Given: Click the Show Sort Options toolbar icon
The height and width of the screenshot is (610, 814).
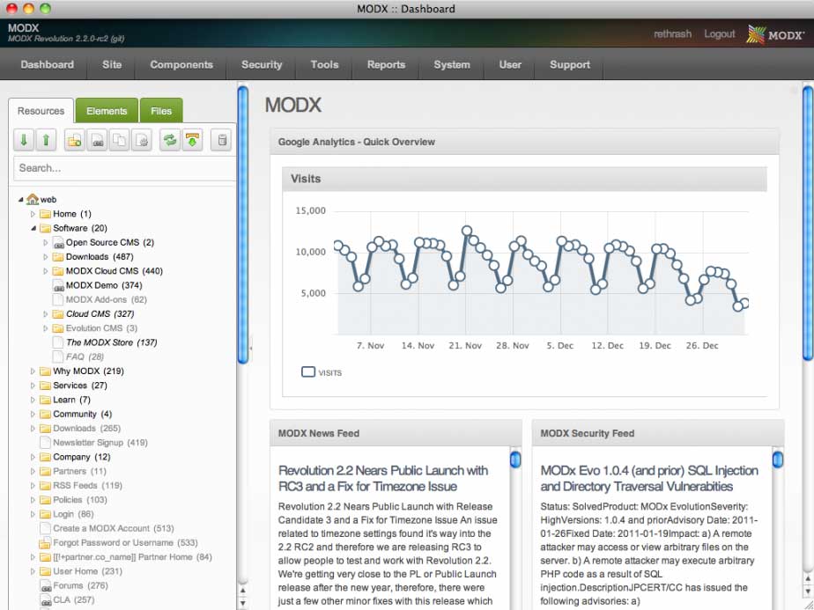Looking at the screenshot, I should pyautogui.click(x=192, y=140).
